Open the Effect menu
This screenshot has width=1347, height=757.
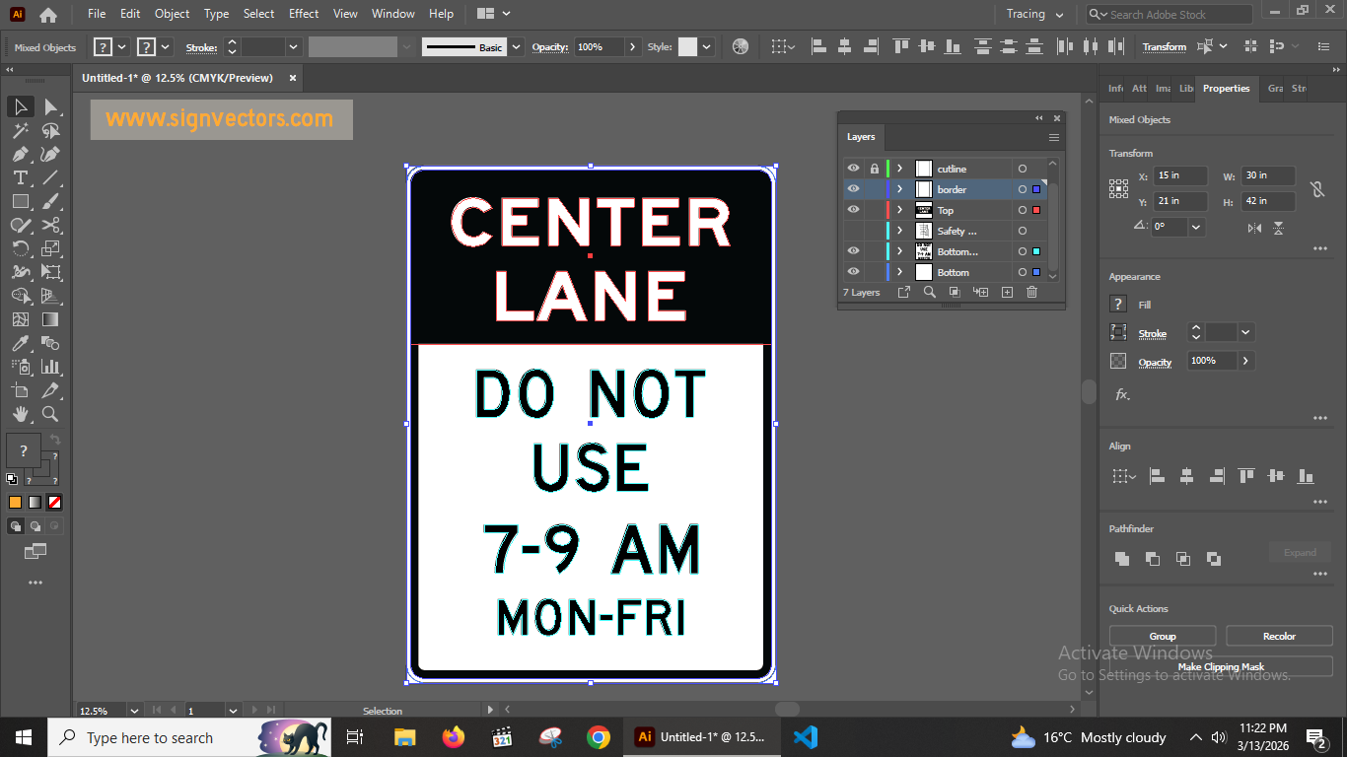304,14
